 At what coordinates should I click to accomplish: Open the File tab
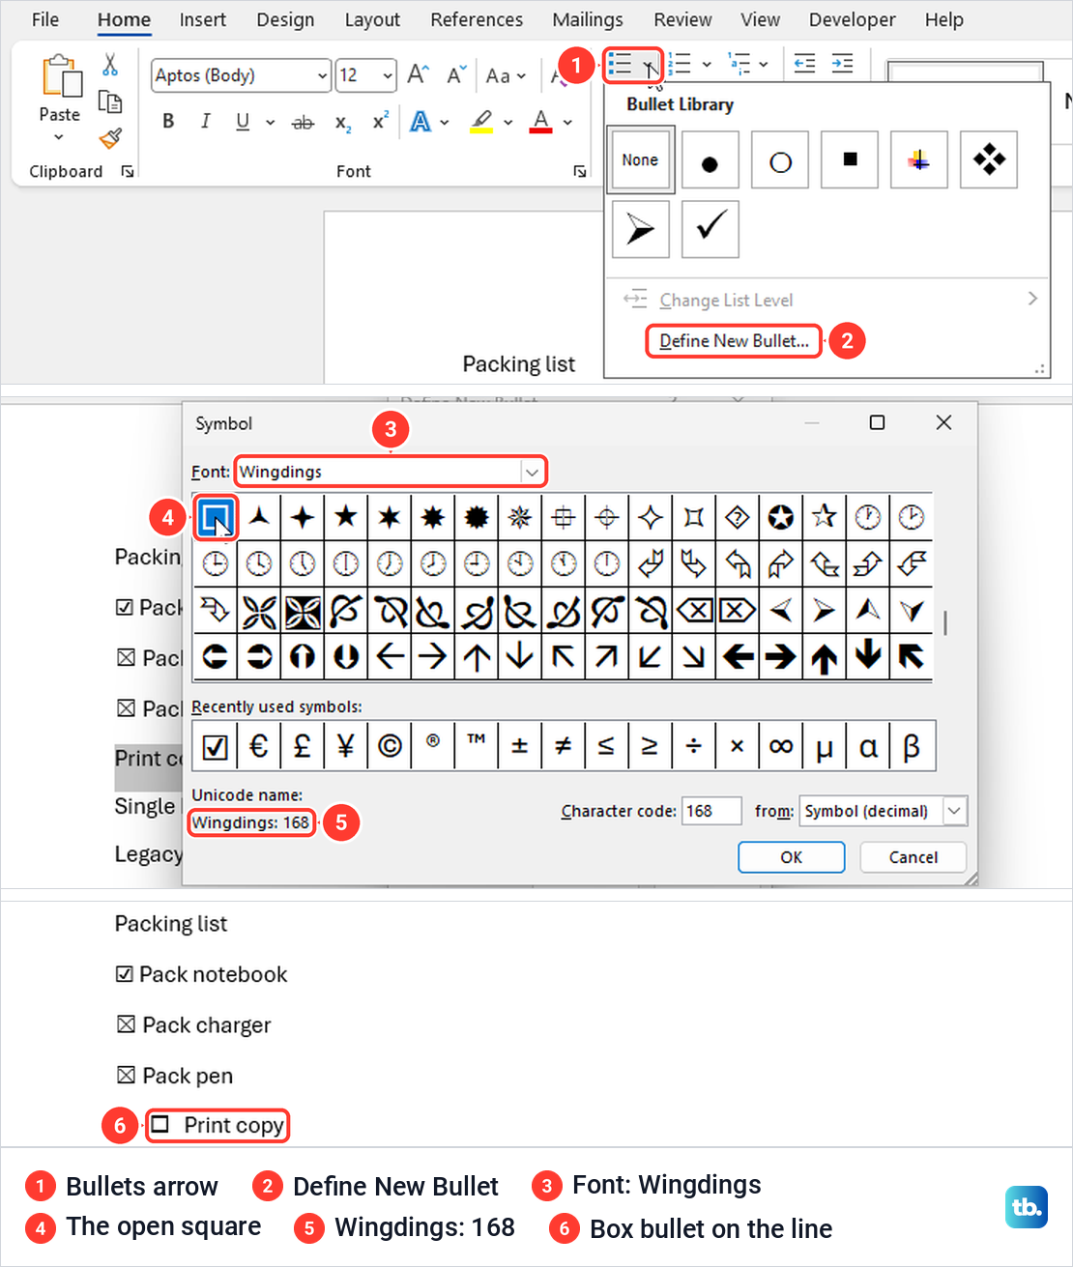[45, 19]
